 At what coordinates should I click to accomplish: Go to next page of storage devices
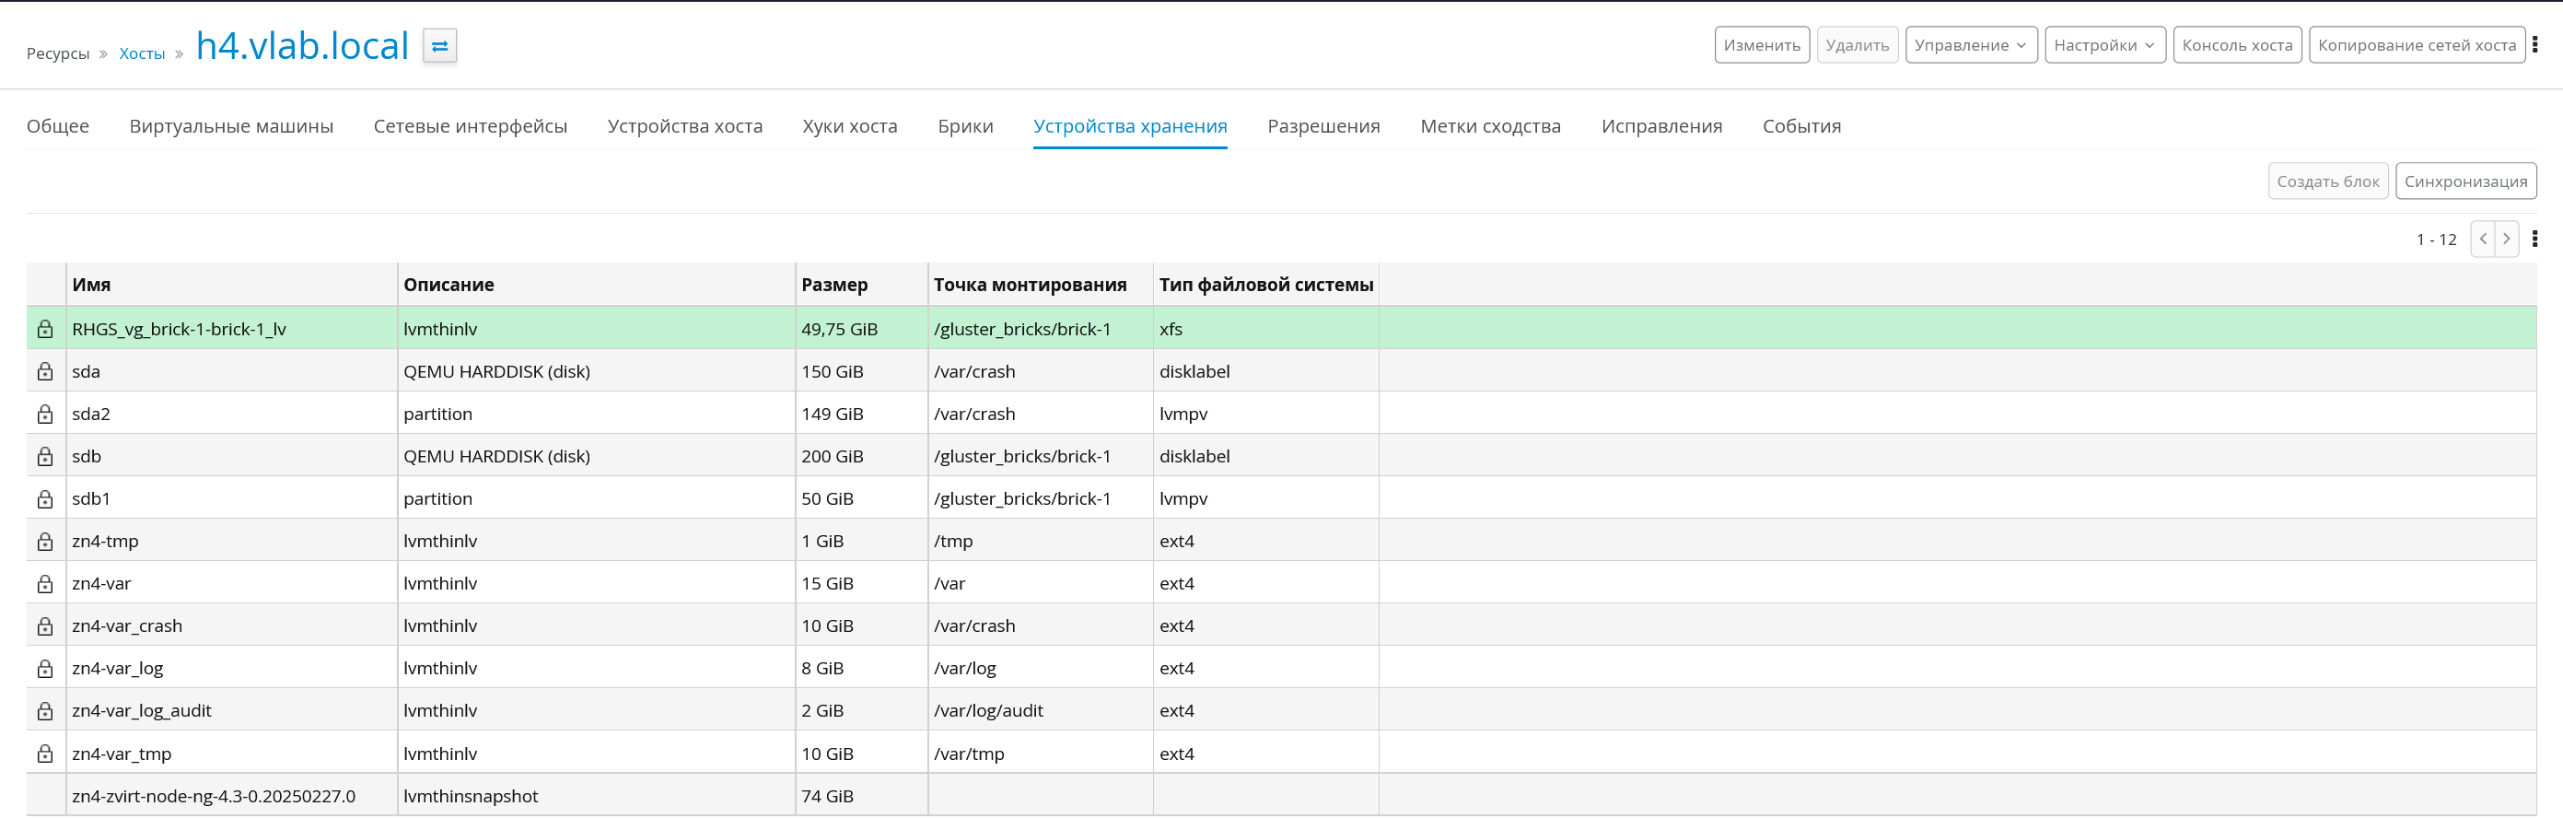2507,239
